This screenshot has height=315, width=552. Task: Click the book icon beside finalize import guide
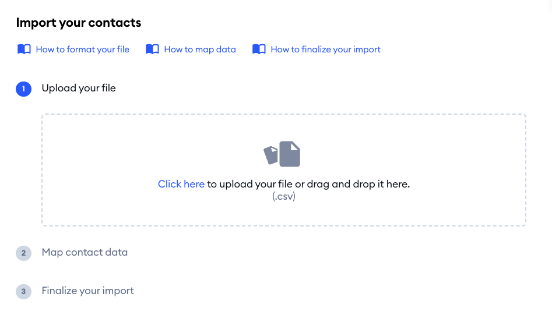coord(259,49)
